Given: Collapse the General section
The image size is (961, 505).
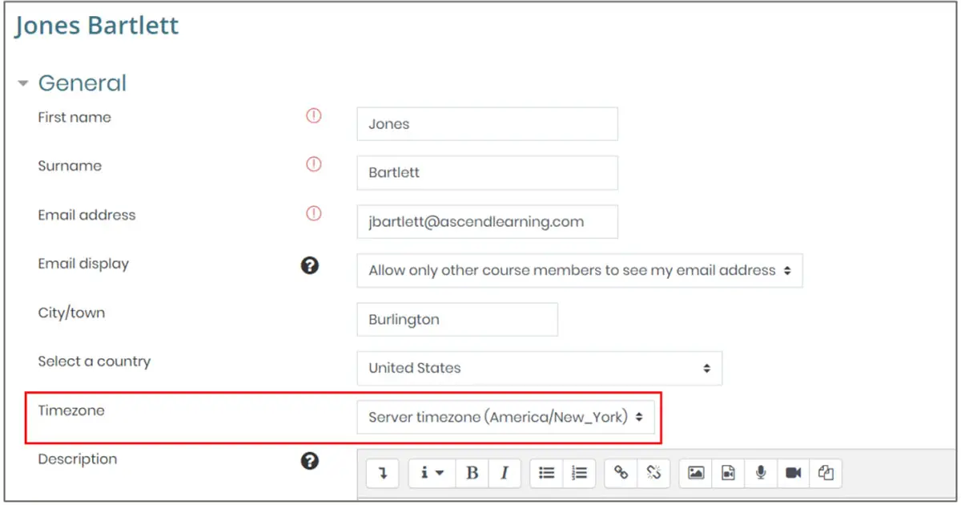Looking at the screenshot, I should pos(24,83).
